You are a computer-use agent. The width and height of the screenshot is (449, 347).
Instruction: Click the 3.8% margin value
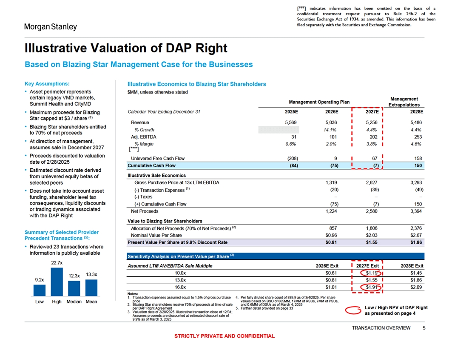[371, 144]
